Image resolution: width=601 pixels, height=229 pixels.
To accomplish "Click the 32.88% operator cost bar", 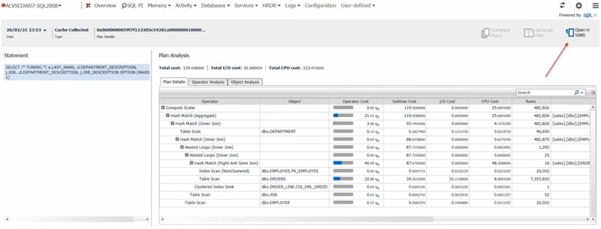I will click(x=343, y=179).
